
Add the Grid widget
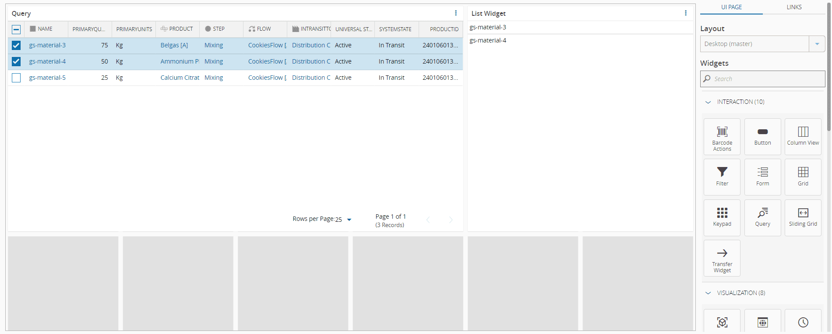(x=803, y=177)
